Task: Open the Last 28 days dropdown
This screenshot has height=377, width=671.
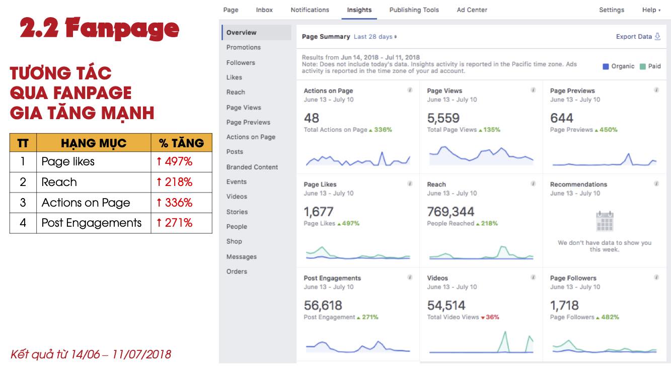Action: (x=375, y=37)
